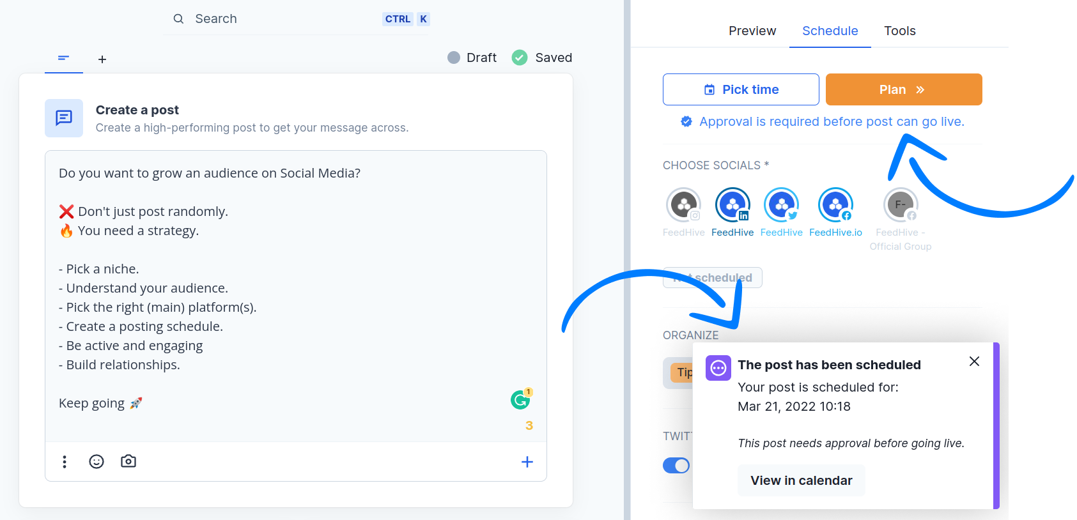Image resolution: width=1077 pixels, height=520 pixels.
Task: Click the Grammarly icon in the editor
Action: [x=520, y=401]
